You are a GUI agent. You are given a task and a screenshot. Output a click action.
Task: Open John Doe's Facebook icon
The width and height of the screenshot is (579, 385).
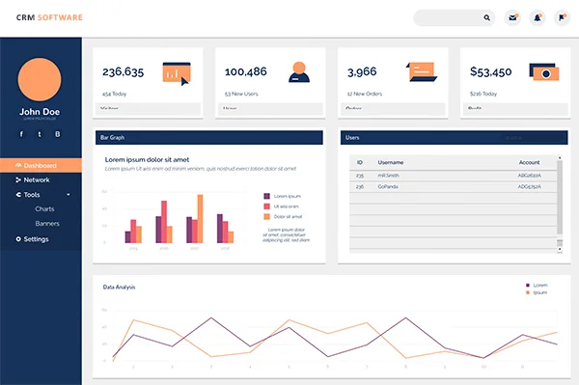point(21,134)
